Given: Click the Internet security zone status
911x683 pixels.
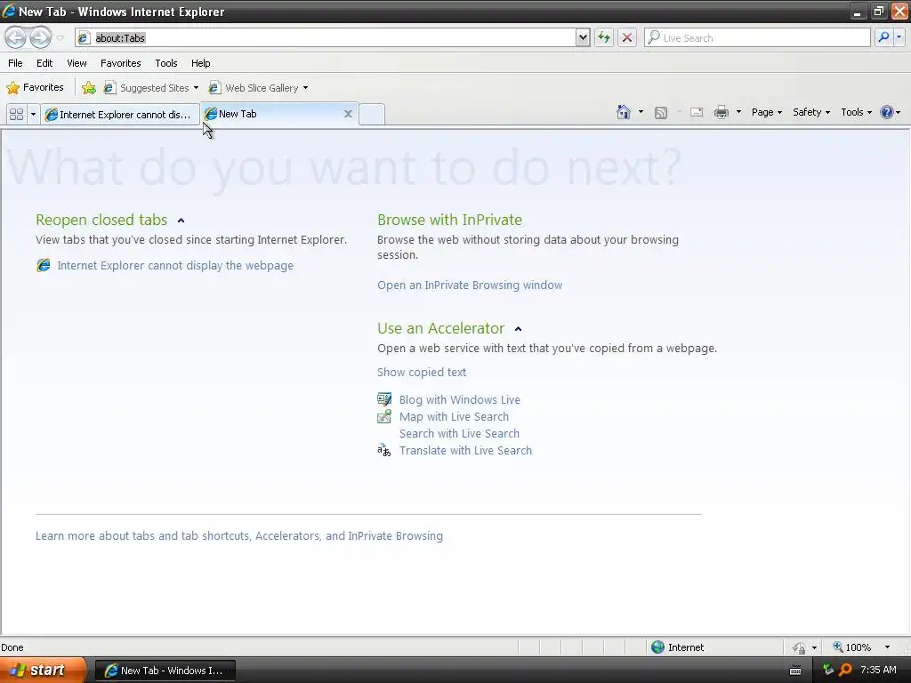Looking at the screenshot, I should pyautogui.click(x=677, y=647).
